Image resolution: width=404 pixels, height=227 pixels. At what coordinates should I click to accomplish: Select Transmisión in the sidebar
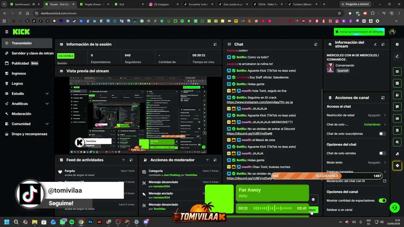tap(27, 43)
